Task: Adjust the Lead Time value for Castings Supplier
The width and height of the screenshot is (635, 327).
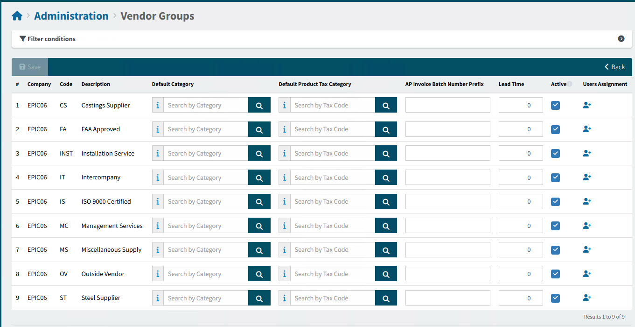Action: 521,105
